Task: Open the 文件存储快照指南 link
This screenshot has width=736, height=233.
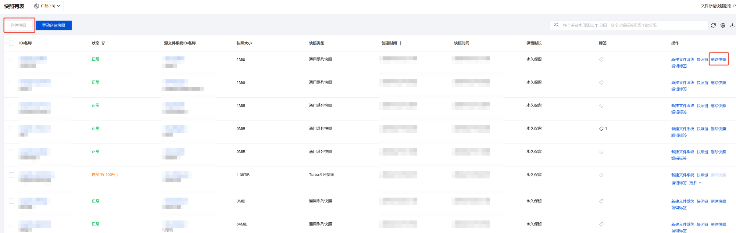Action: coord(716,6)
